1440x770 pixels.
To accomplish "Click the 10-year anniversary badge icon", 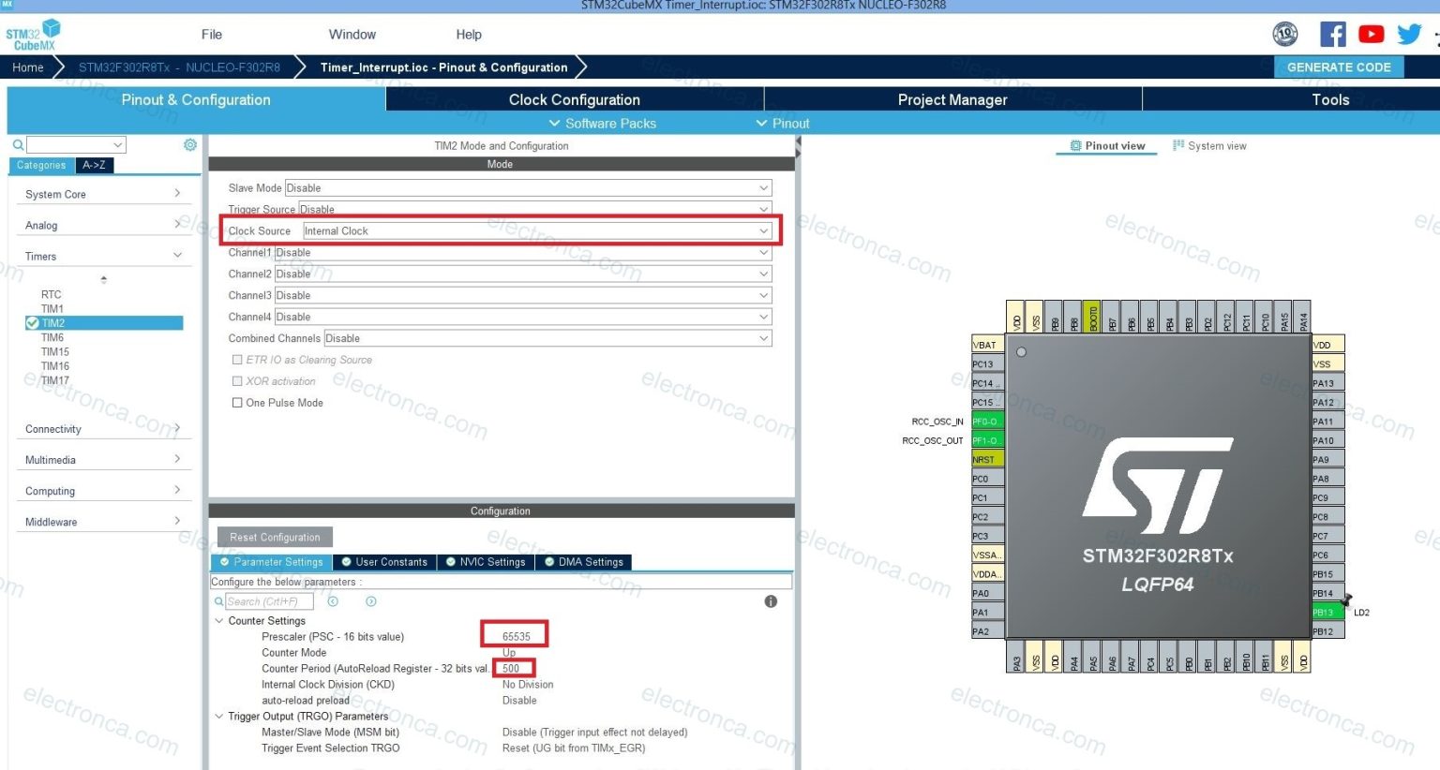I will (x=1285, y=35).
